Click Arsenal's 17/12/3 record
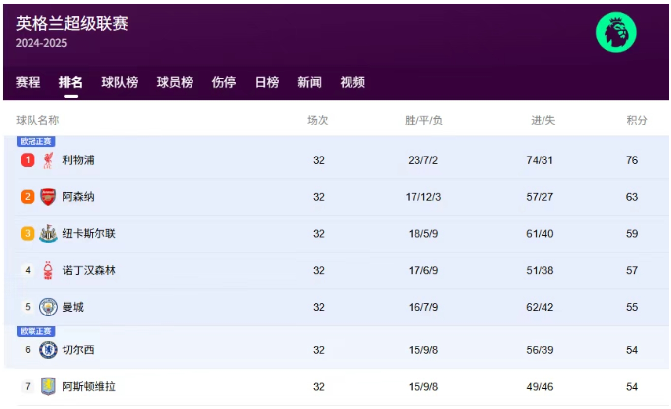The width and height of the screenshot is (671, 409). pyautogui.click(x=423, y=197)
